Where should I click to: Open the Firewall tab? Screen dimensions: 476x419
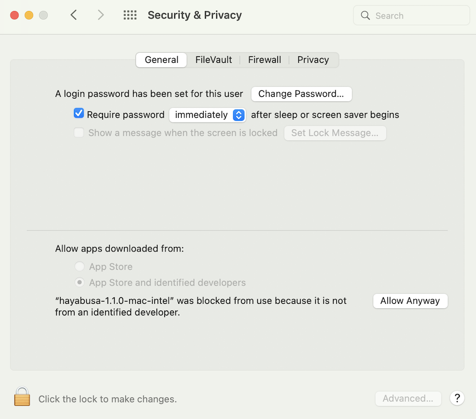[264, 60]
